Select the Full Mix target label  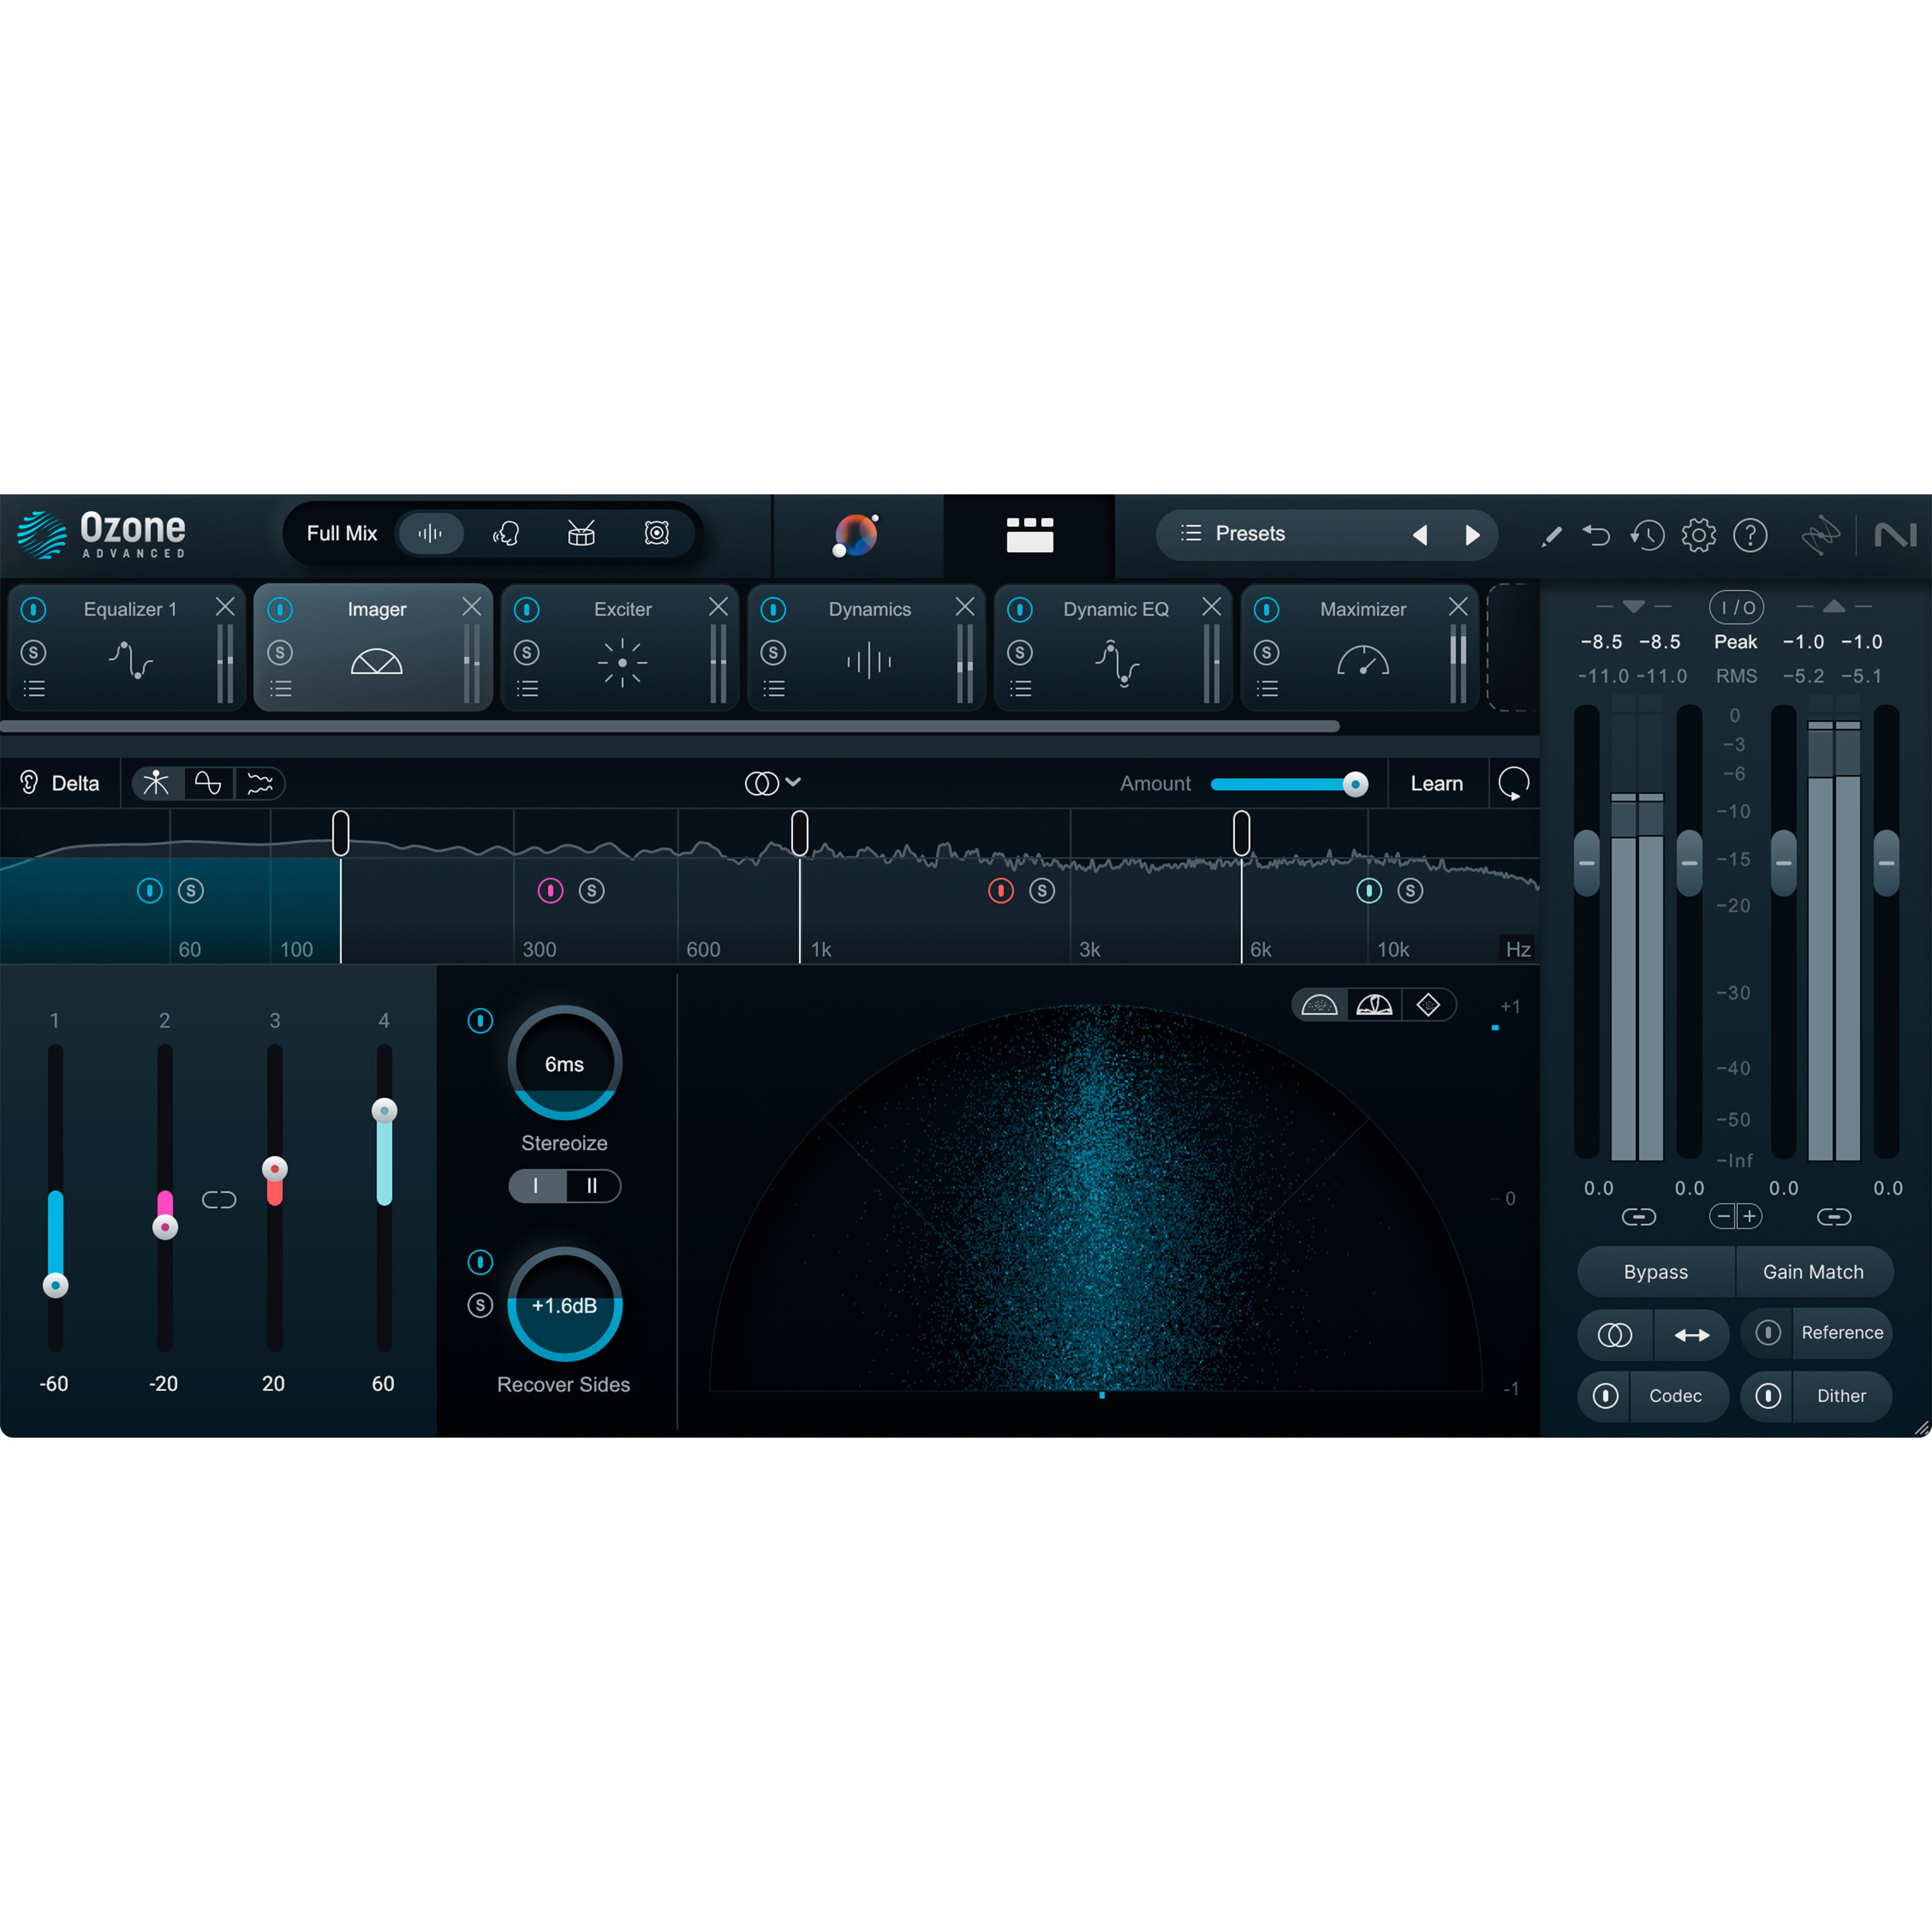(341, 533)
